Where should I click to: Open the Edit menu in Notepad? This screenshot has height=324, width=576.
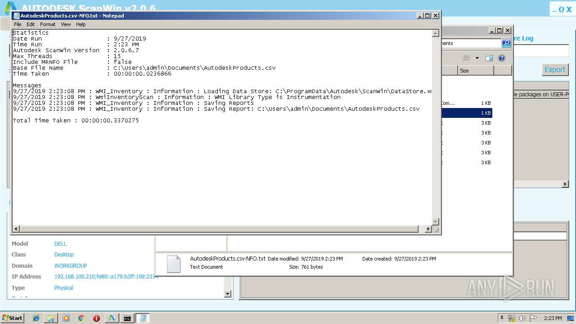click(x=31, y=24)
